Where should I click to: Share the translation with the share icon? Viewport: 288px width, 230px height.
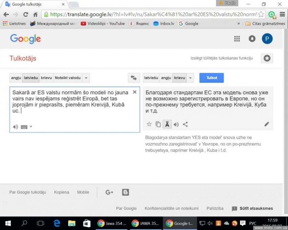[x=185, y=124]
